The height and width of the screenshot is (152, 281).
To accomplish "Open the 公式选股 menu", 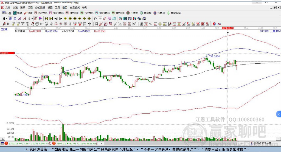I will 40,7.
